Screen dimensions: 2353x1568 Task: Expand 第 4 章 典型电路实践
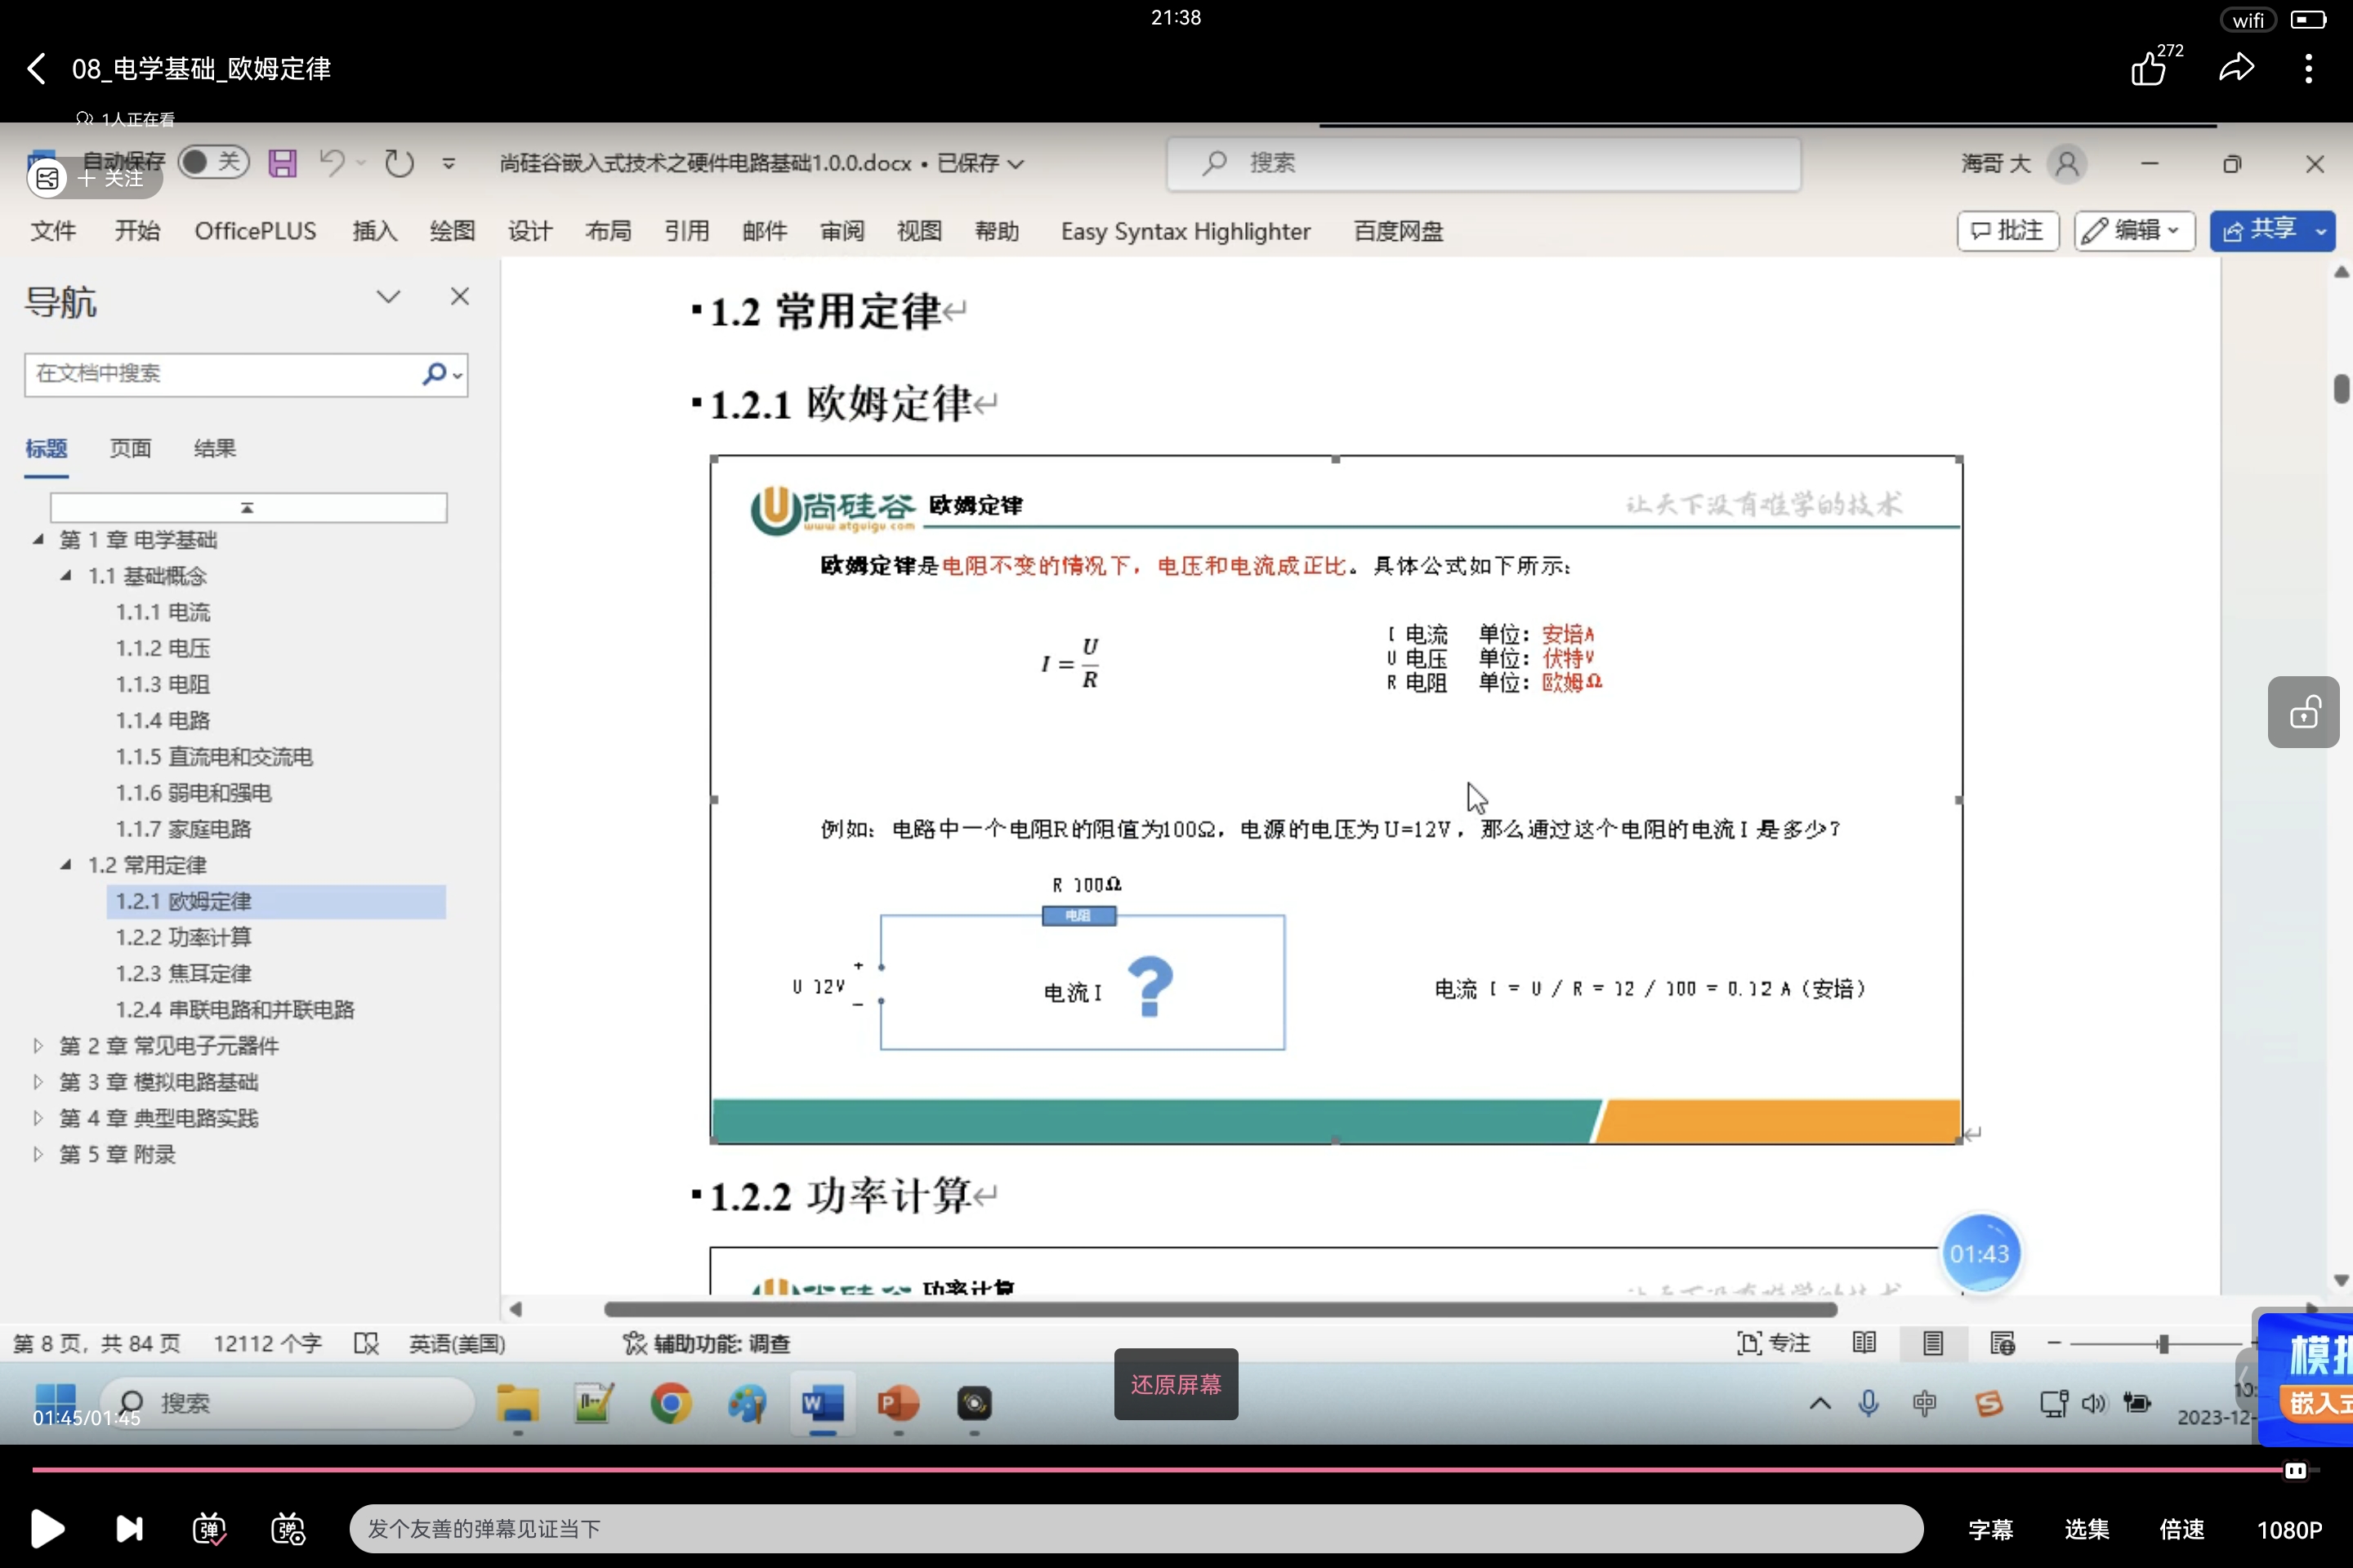point(38,1117)
